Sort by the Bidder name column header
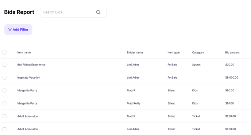251x135 pixels. click(135, 52)
